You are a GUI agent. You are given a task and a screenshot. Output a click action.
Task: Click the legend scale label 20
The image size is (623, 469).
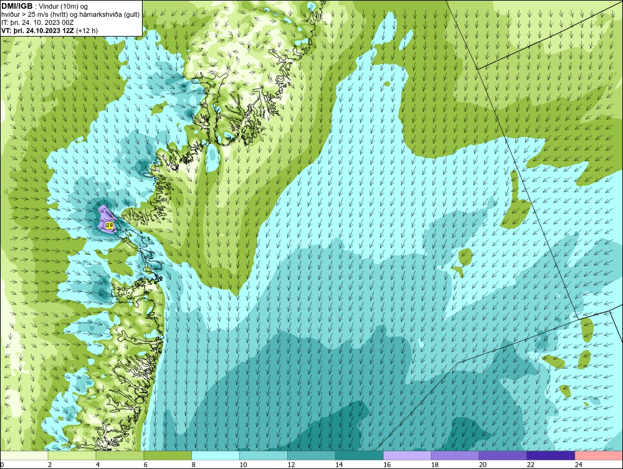click(483, 465)
